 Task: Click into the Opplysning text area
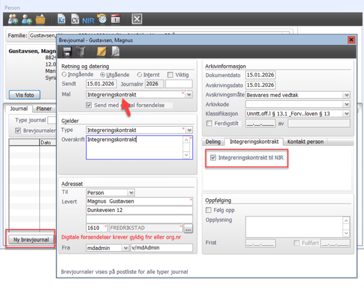pyautogui.click(x=293, y=226)
